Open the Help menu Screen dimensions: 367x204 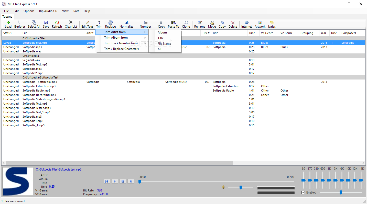click(87, 11)
